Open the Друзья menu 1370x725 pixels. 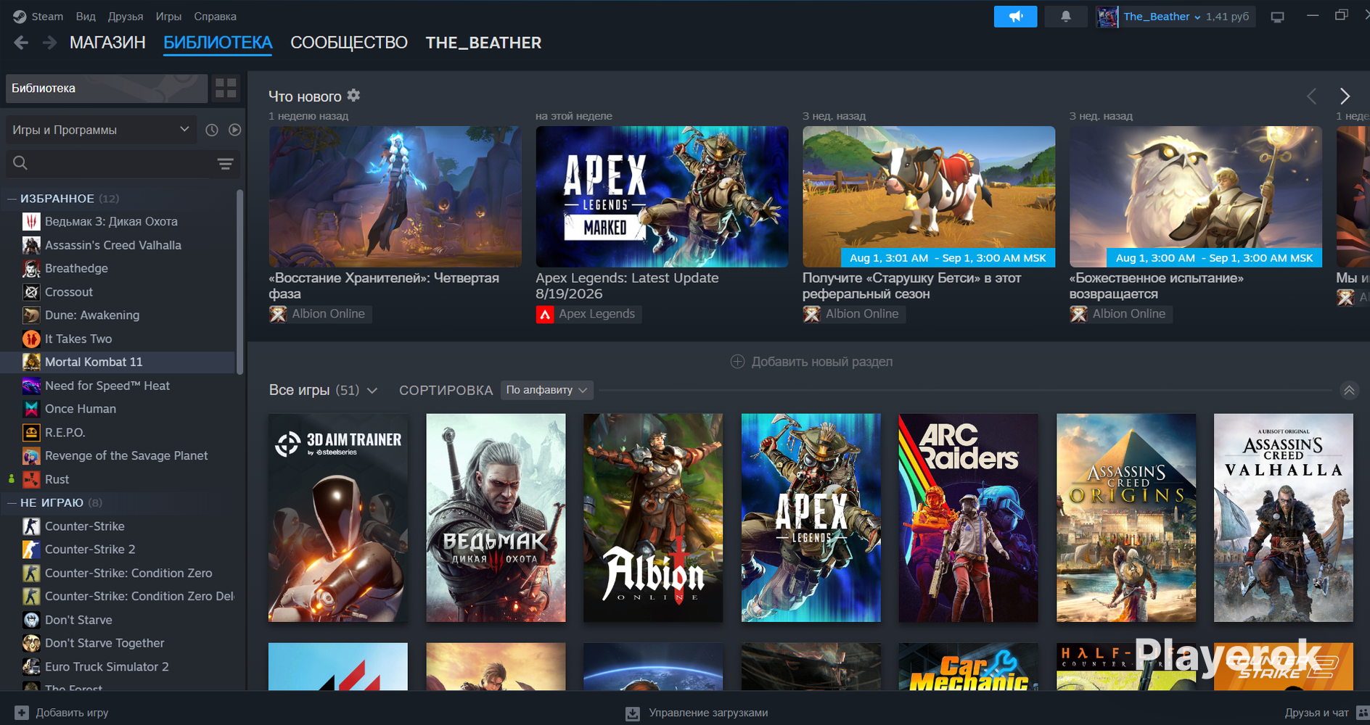point(126,16)
